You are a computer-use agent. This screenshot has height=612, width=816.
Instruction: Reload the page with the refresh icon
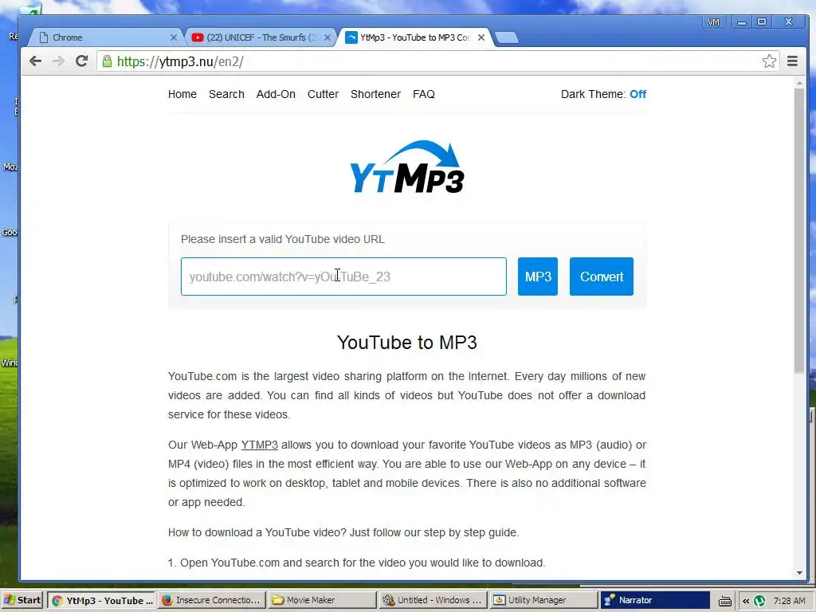point(82,61)
